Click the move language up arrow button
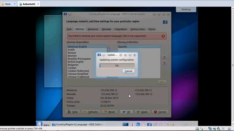 point(164,57)
